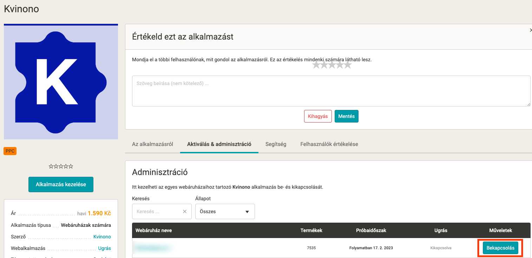Open the Állapot Összes dropdown

[x=225, y=211]
